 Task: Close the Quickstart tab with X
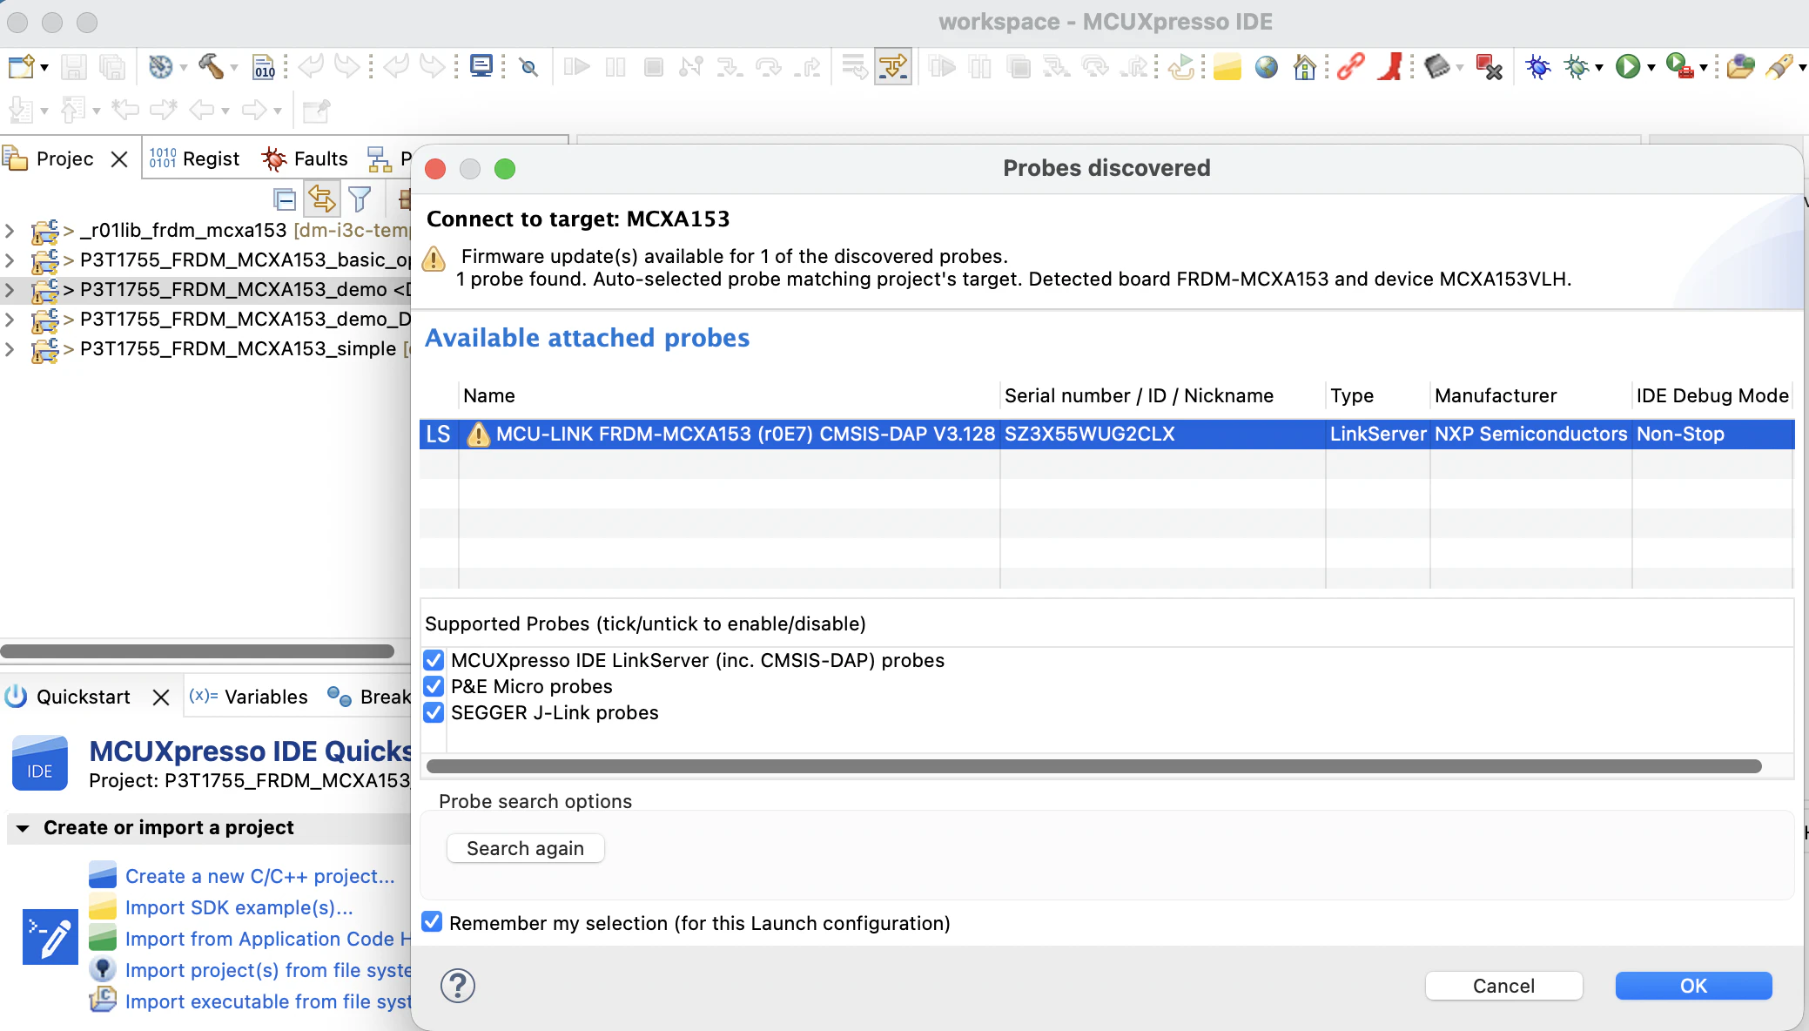(x=160, y=697)
